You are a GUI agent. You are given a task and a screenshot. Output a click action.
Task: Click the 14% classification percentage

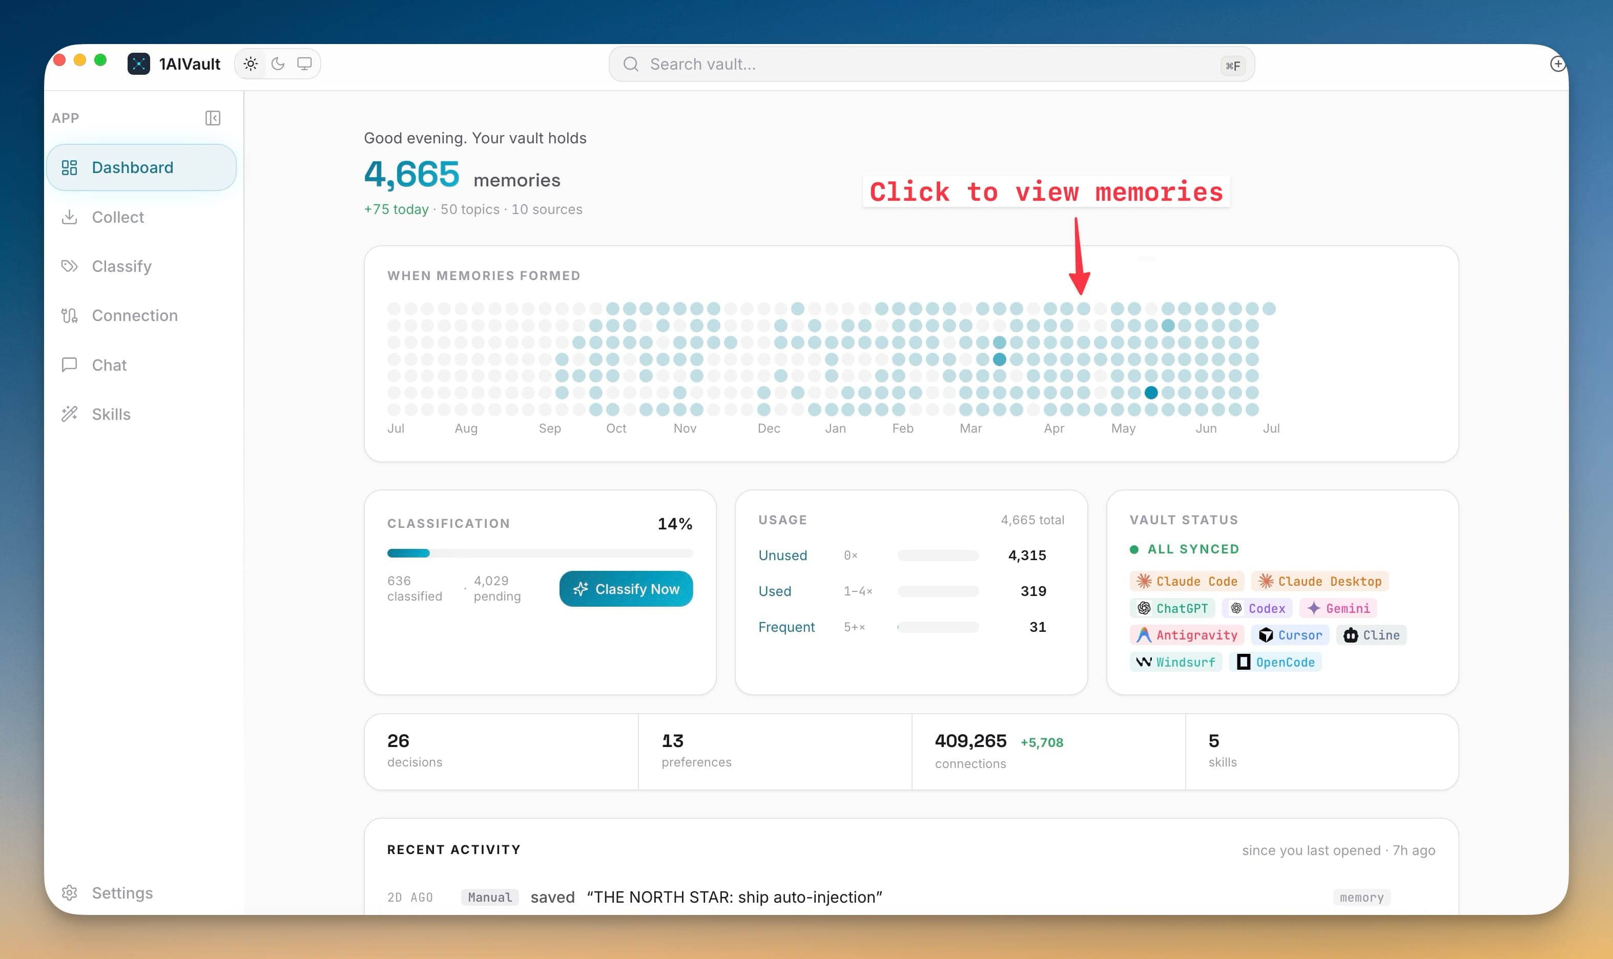pos(675,523)
